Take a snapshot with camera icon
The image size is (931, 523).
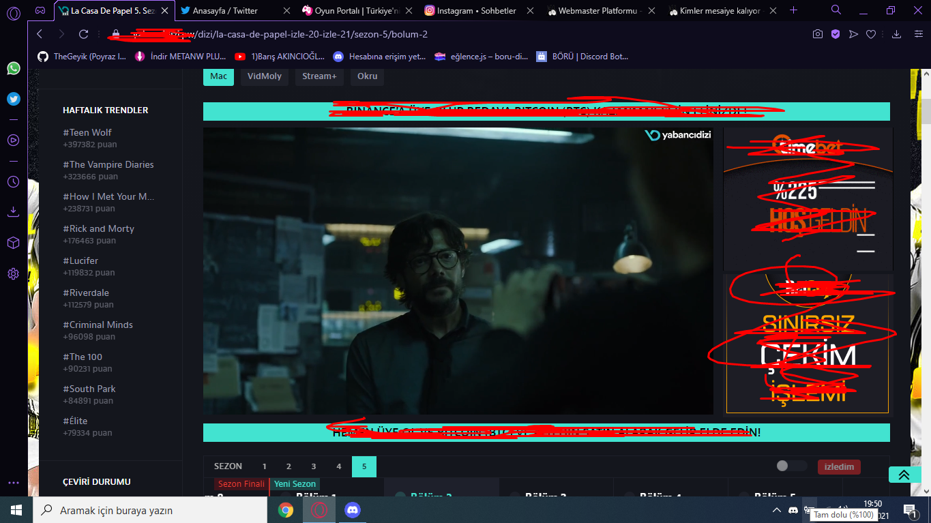[817, 34]
